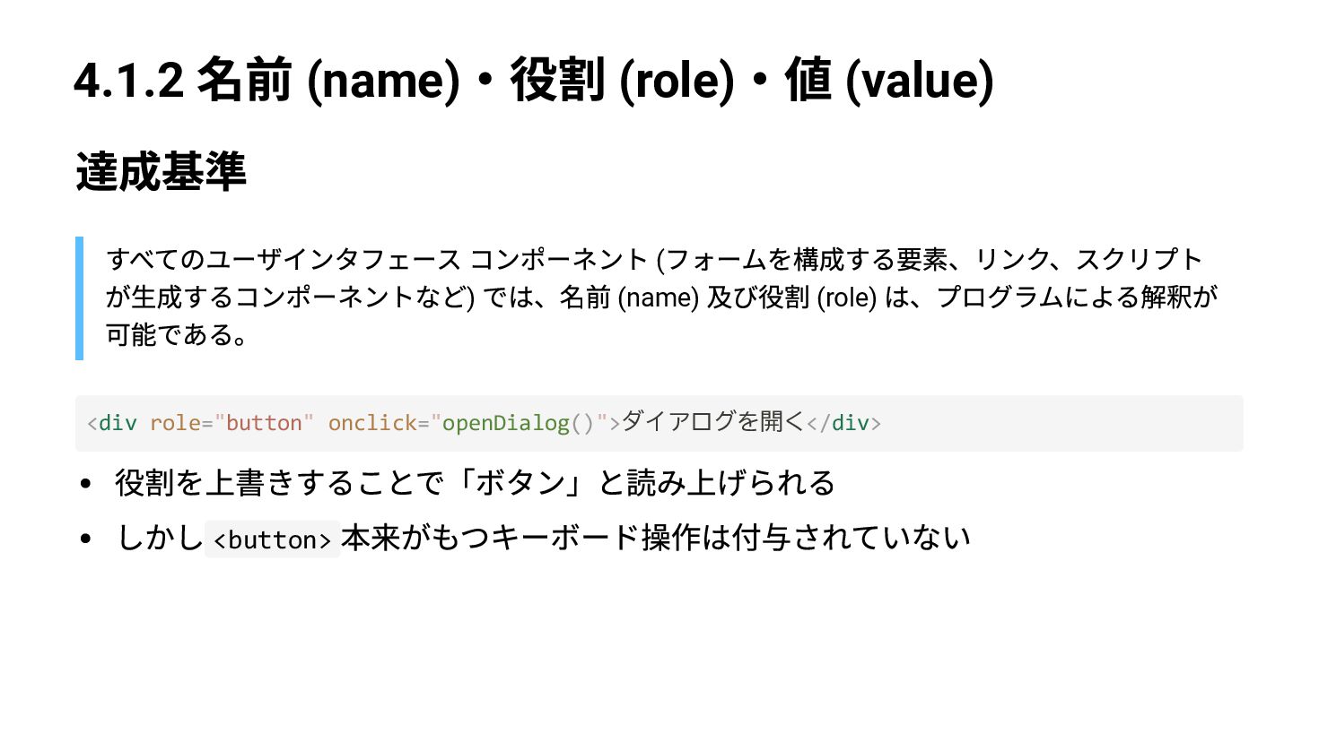This screenshot has width=1319, height=742.
Task: Select the 達成基準 subheading
Action: coord(161,171)
